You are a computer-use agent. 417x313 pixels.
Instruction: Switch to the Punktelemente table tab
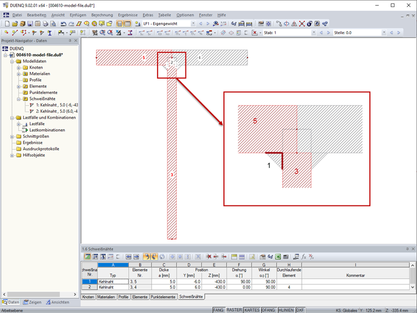coord(163,297)
